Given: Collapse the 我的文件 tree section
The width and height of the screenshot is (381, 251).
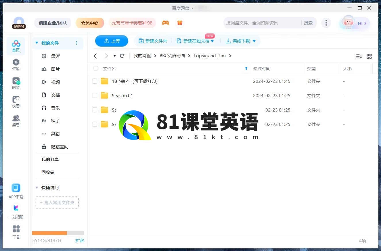Looking at the screenshot, I should [x=37, y=43].
